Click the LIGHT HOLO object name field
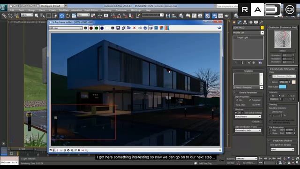 (x=247, y=28)
